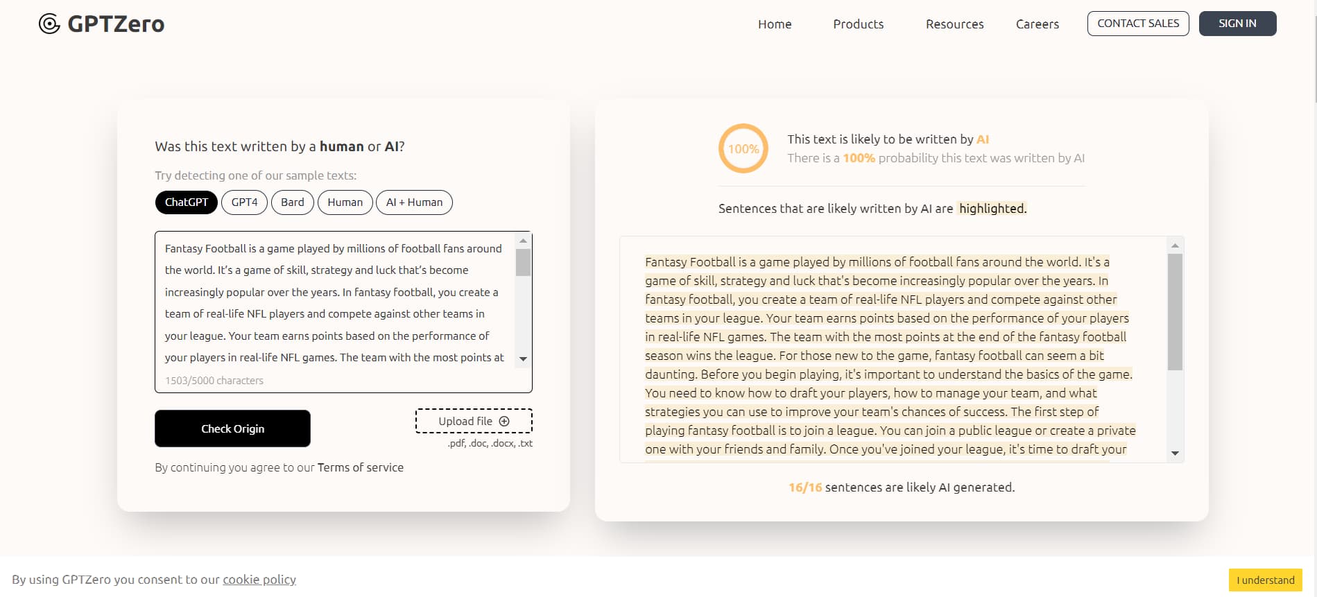Viewport: 1317px width, 597px height.
Task: Click the CONTACT SALES button
Action: (1137, 24)
